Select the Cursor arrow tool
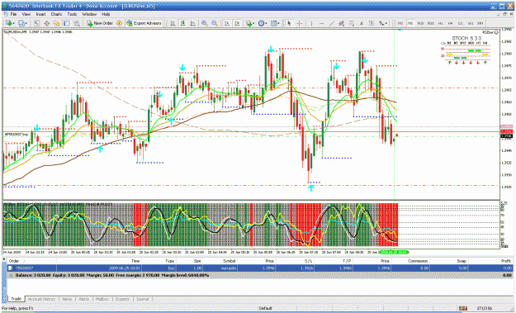Viewport: 516px width, 313px height. point(289,23)
